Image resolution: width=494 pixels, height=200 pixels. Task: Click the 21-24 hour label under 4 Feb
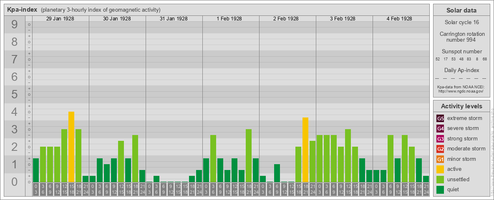coord(426,190)
